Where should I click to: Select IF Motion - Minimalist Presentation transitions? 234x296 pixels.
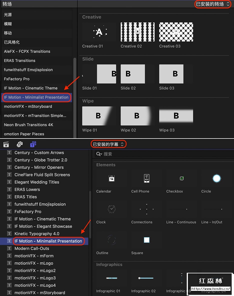click(37, 97)
